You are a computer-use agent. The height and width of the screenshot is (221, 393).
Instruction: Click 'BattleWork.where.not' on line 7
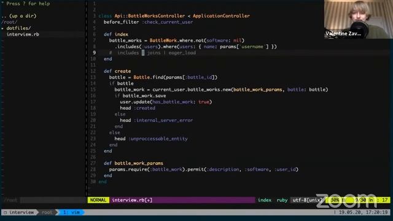[x=177, y=41]
